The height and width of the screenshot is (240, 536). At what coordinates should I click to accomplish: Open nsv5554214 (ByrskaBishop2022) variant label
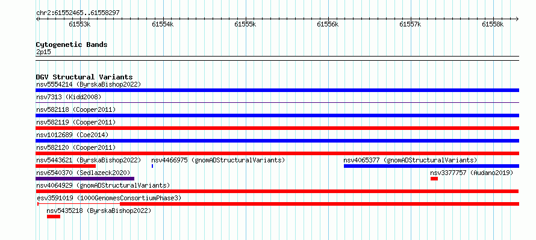coord(89,84)
